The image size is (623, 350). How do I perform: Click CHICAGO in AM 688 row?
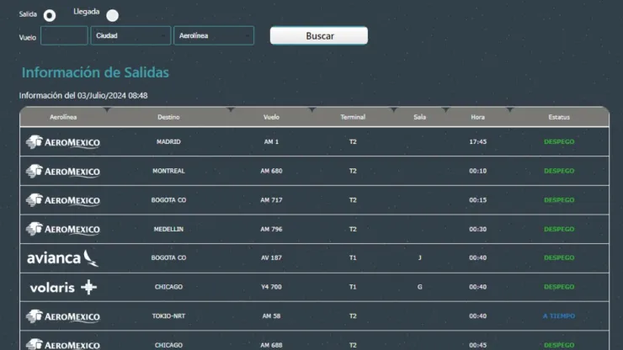coord(168,345)
